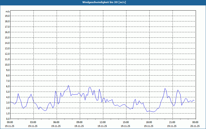Image resolution: width=206 pixels, height=129 pixels.
Task: Select the 18:00 time label on the x-axis
Action: [149, 122]
